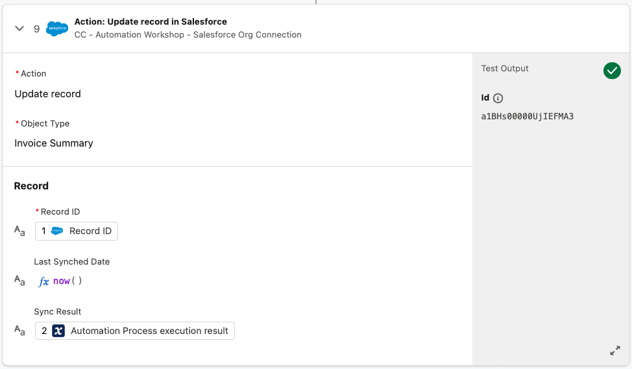
Task: Click the Test Output heading
Action: pos(505,69)
